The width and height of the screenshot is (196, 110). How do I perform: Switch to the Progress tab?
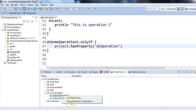coord(94,72)
